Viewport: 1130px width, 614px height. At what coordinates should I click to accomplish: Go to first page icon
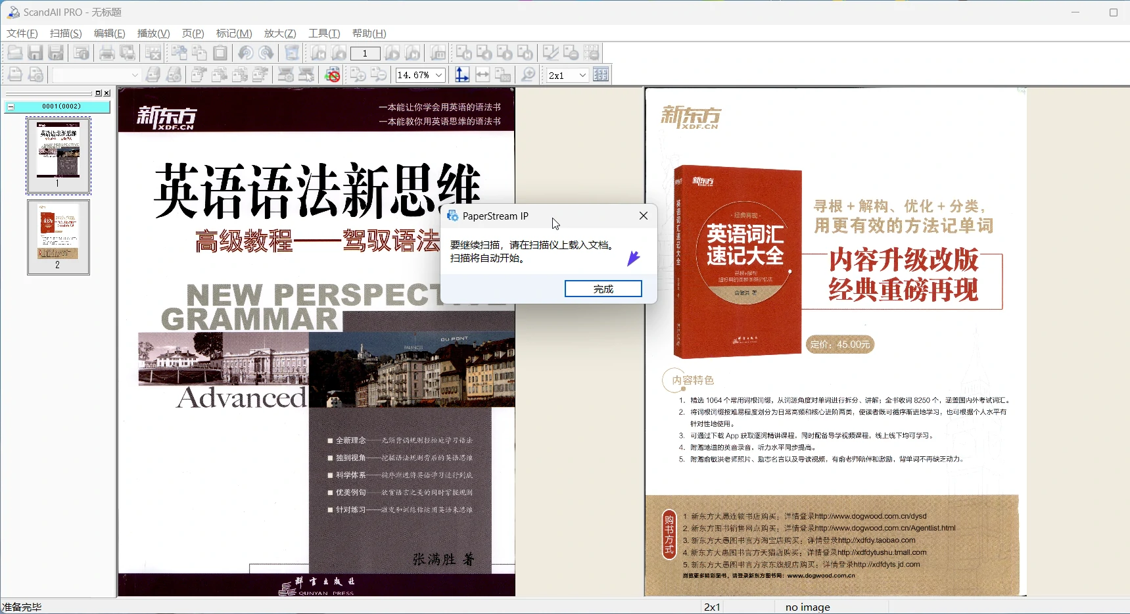click(x=318, y=53)
